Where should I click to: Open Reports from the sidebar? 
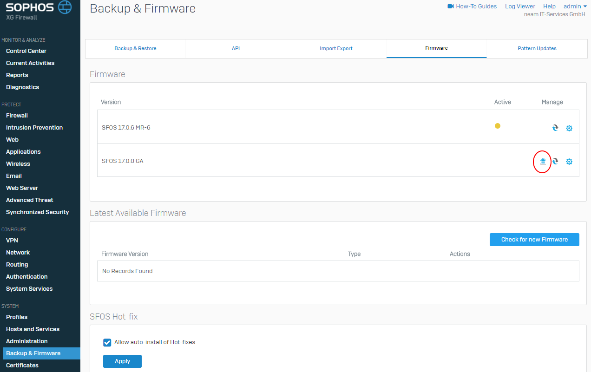(x=17, y=75)
